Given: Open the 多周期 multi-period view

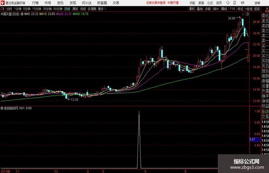Looking at the screenshot, I should coord(92,9).
